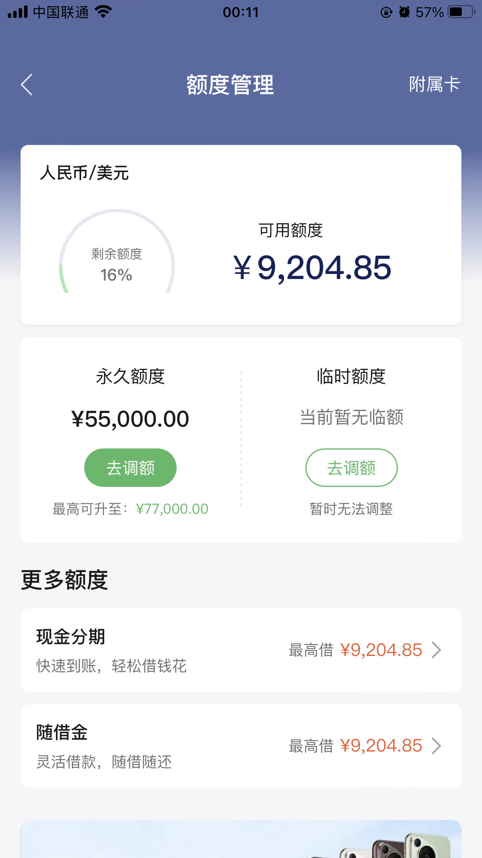Open the 附属卡 link
Screen dimensions: 482x858
pos(434,84)
